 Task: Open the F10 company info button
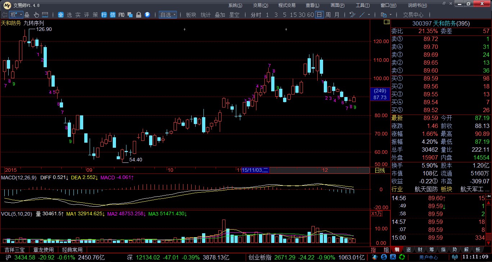tap(121, 15)
